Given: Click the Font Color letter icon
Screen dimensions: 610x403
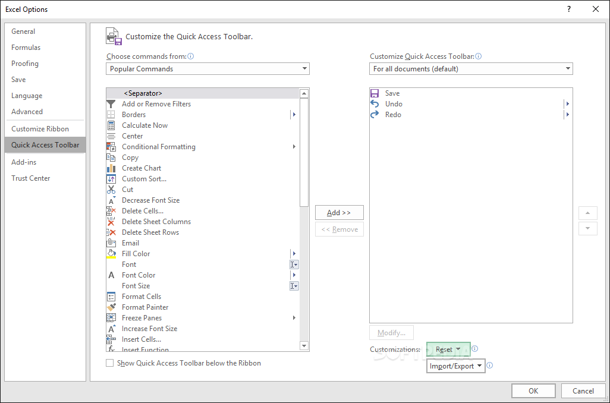Looking at the screenshot, I should [111, 275].
